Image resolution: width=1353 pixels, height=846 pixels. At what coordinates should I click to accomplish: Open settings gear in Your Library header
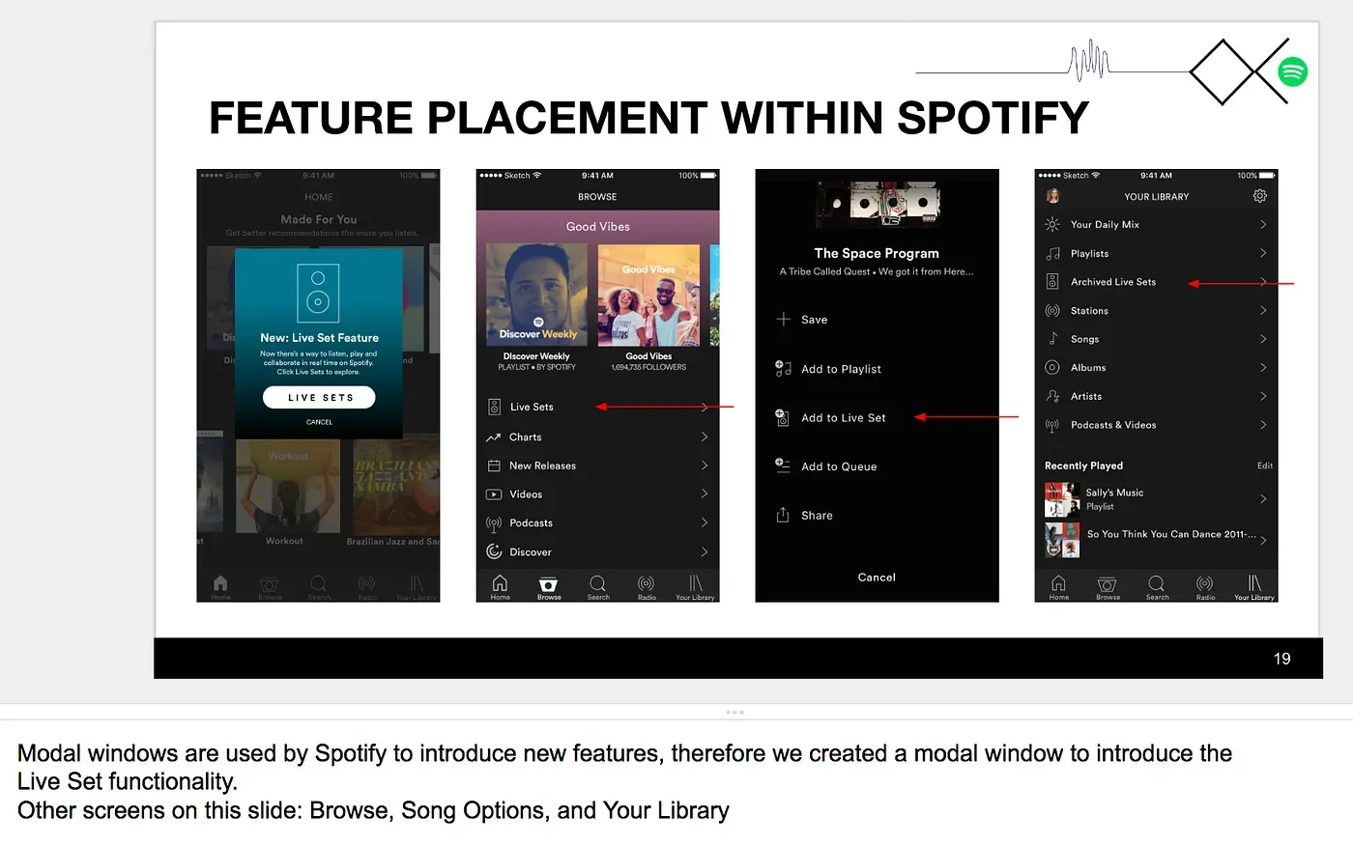point(1259,196)
